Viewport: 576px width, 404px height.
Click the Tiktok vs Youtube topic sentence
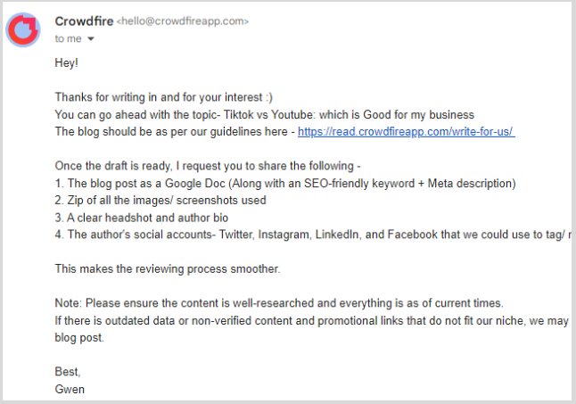265,114
